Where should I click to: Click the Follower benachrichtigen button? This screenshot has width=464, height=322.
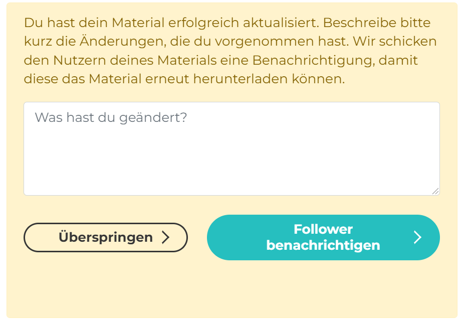(323, 237)
